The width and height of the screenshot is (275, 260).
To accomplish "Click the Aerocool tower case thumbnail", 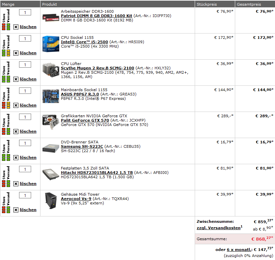I will click(51, 201).
